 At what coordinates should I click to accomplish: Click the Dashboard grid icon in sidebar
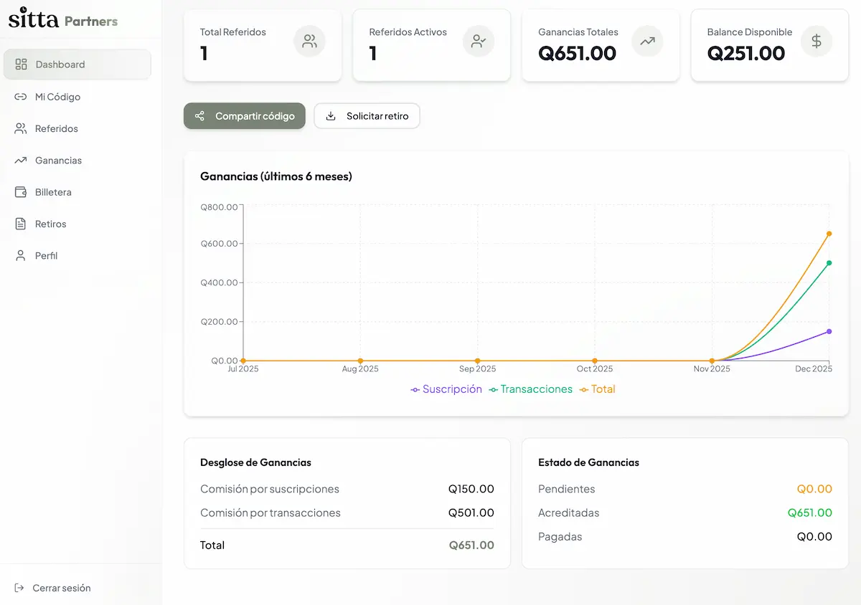[21, 65]
